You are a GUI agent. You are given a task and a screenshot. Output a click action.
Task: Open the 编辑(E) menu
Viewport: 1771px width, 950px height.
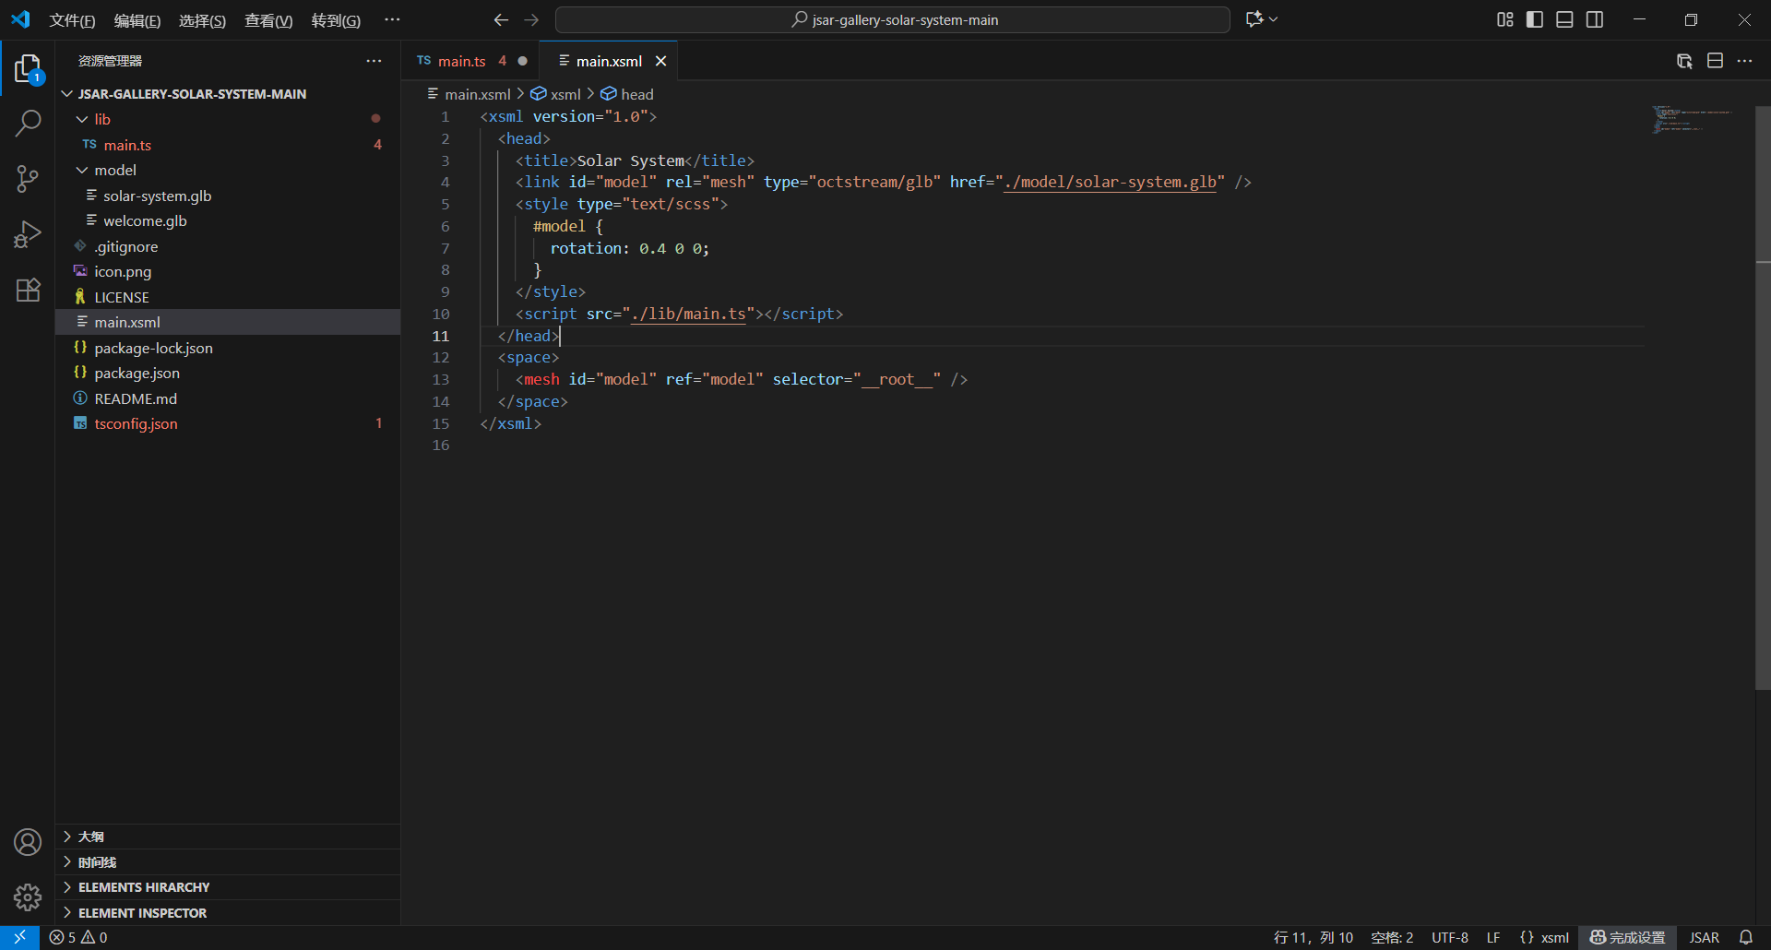click(x=137, y=20)
